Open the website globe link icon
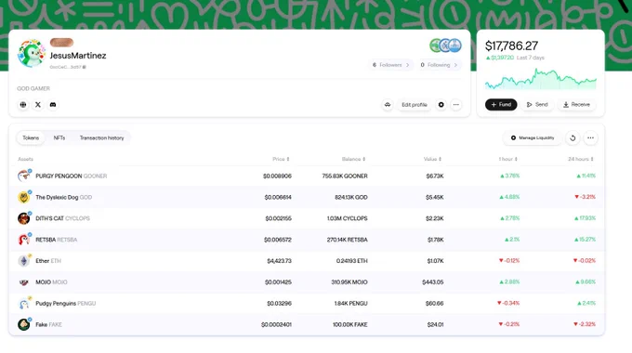 pyautogui.click(x=23, y=105)
